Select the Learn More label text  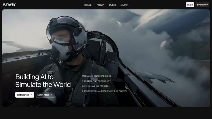pyautogui.click(x=43, y=95)
